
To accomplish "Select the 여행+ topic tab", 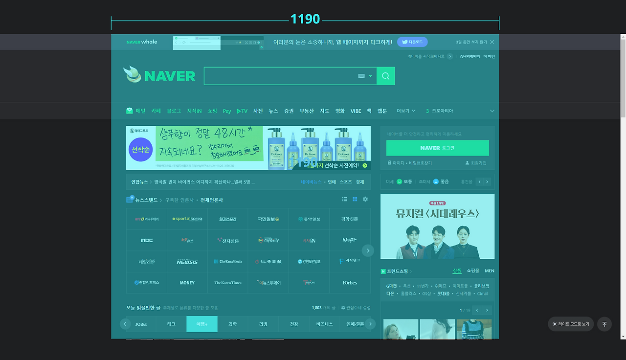I will point(201,324).
